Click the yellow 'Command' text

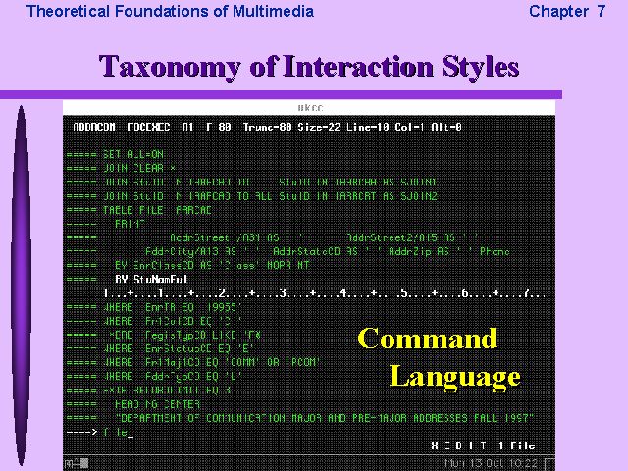click(427, 339)
